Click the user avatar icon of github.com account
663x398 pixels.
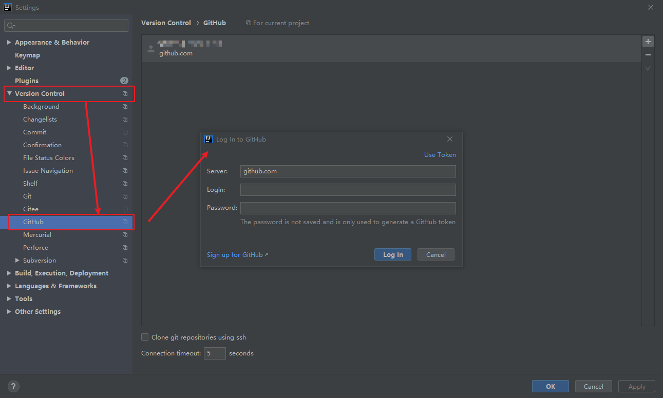tap(150, 49)
